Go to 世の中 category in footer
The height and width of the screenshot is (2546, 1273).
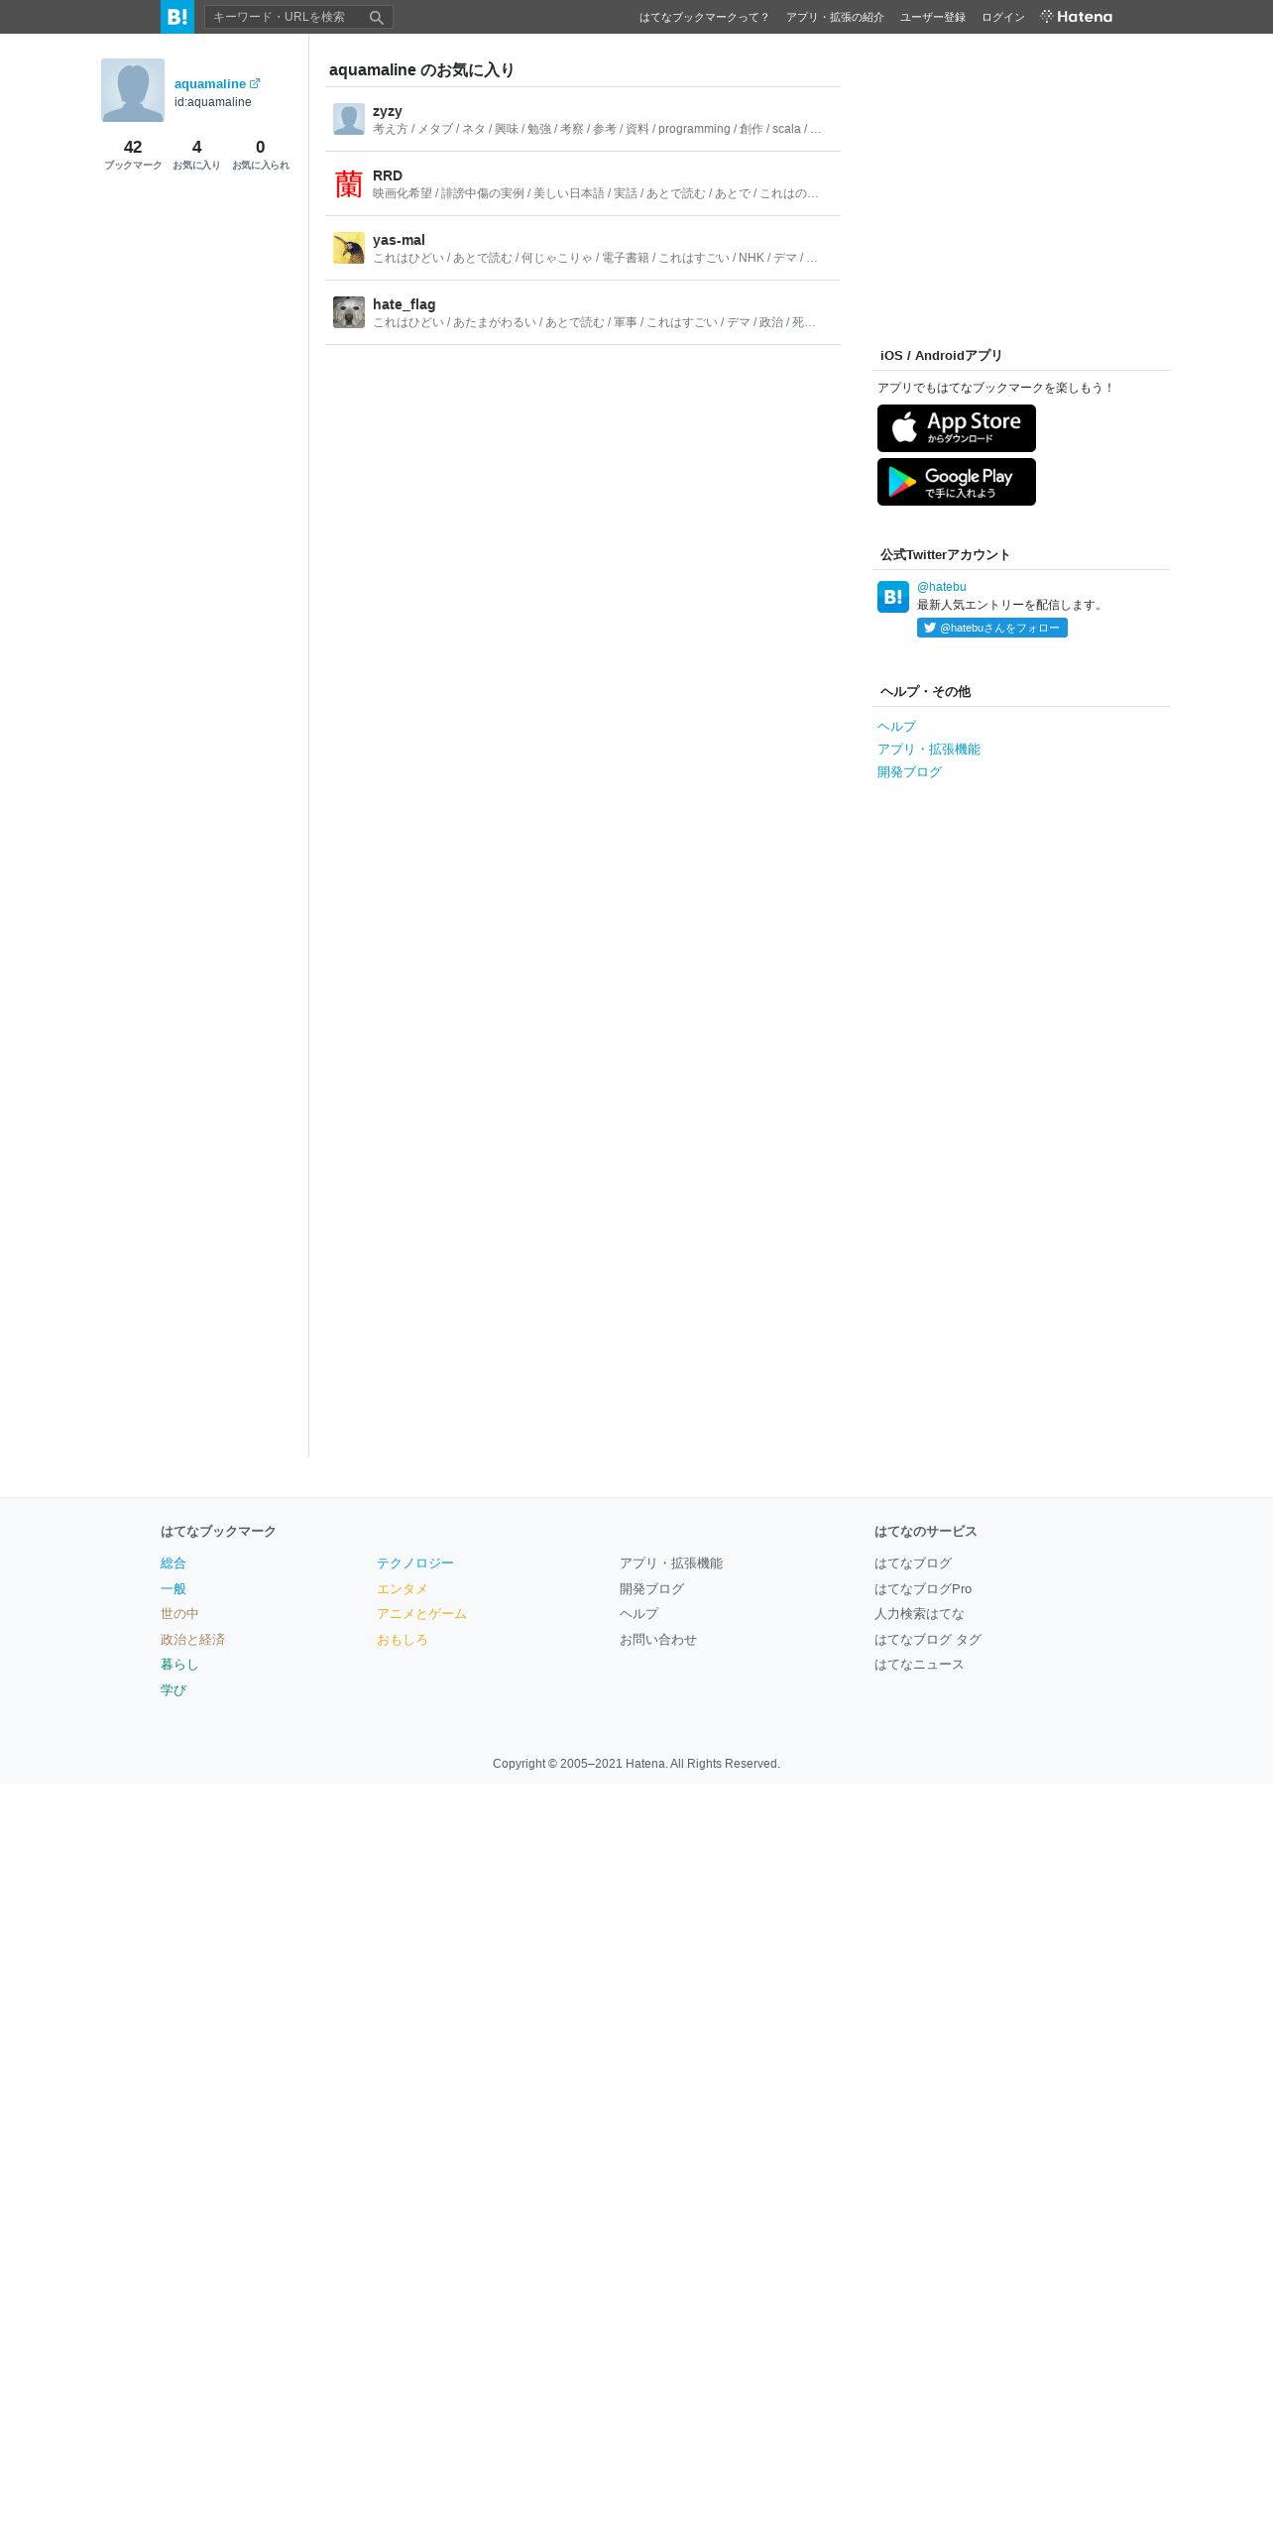click(179, 1614)
